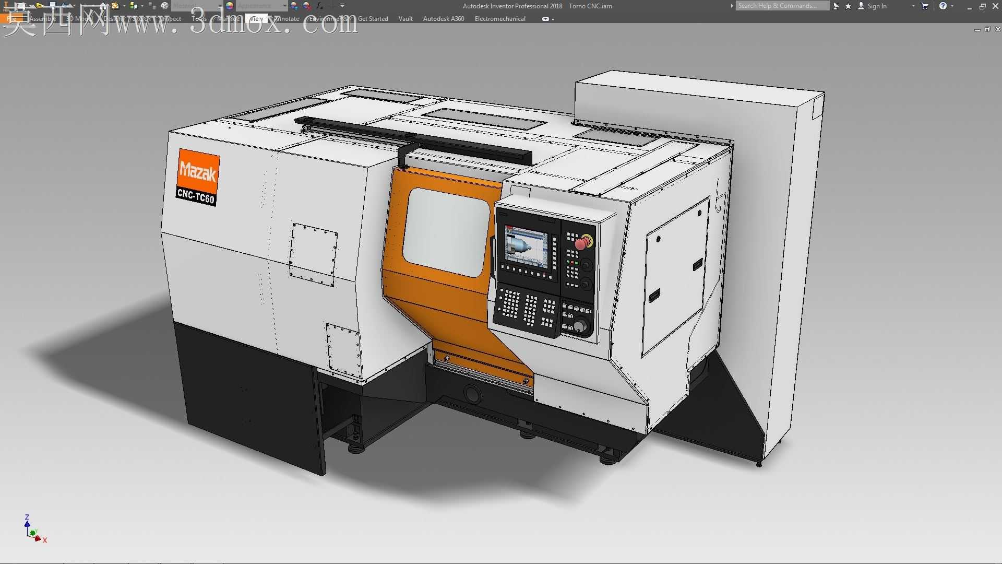Open the ribbon minimize options arrow

pos(553,19)
